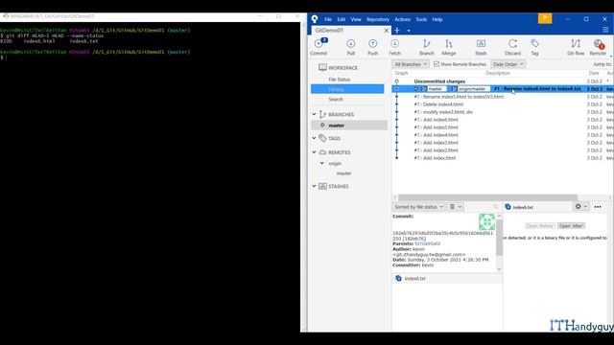Open the File menu

coord(328,19)
